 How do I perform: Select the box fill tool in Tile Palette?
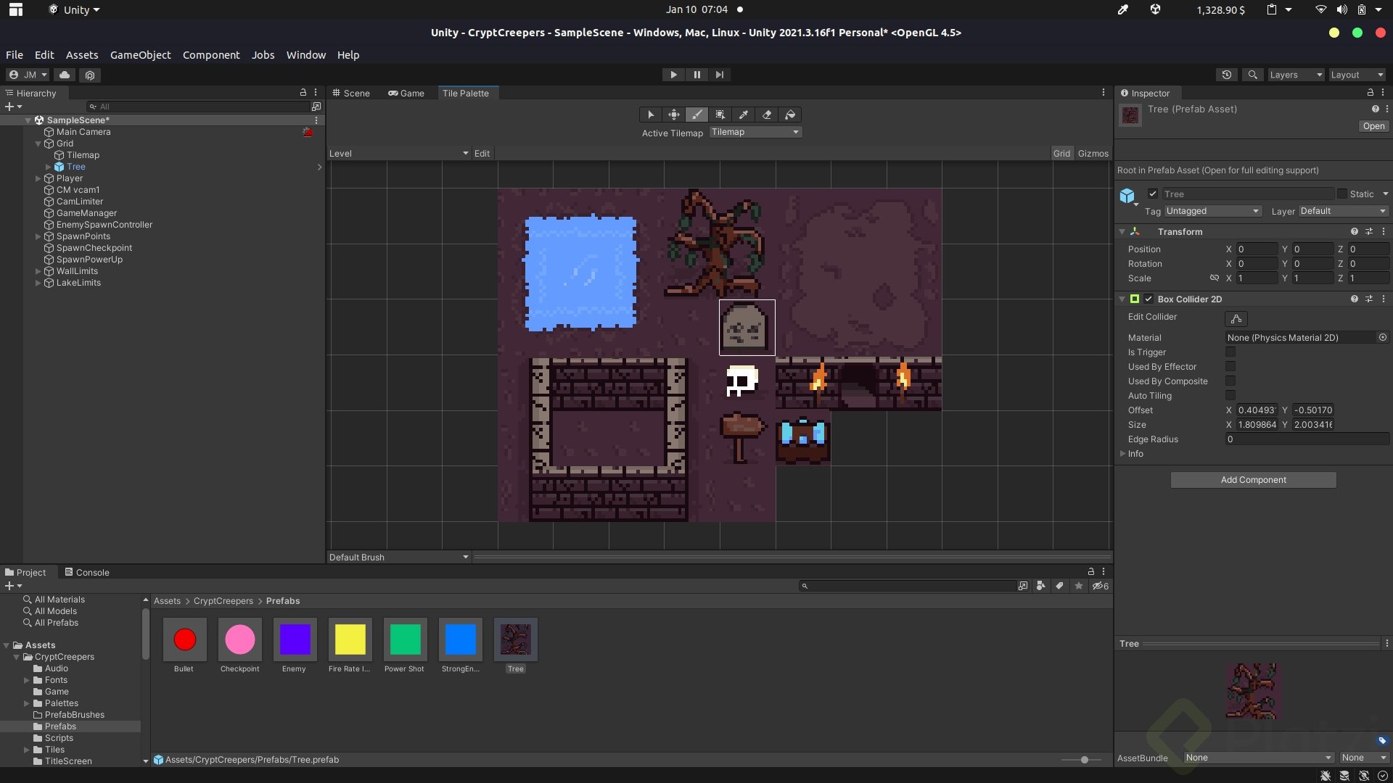[x=720, y=115]
